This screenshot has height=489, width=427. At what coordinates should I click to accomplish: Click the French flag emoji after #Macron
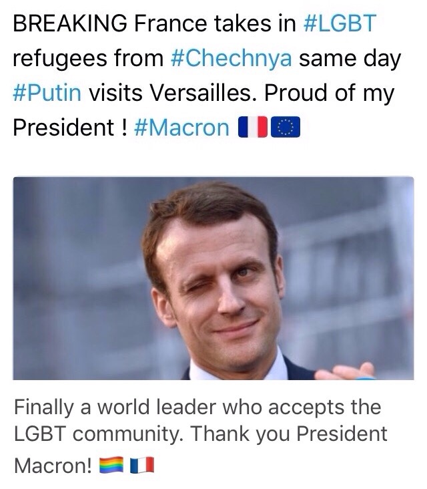252,126
